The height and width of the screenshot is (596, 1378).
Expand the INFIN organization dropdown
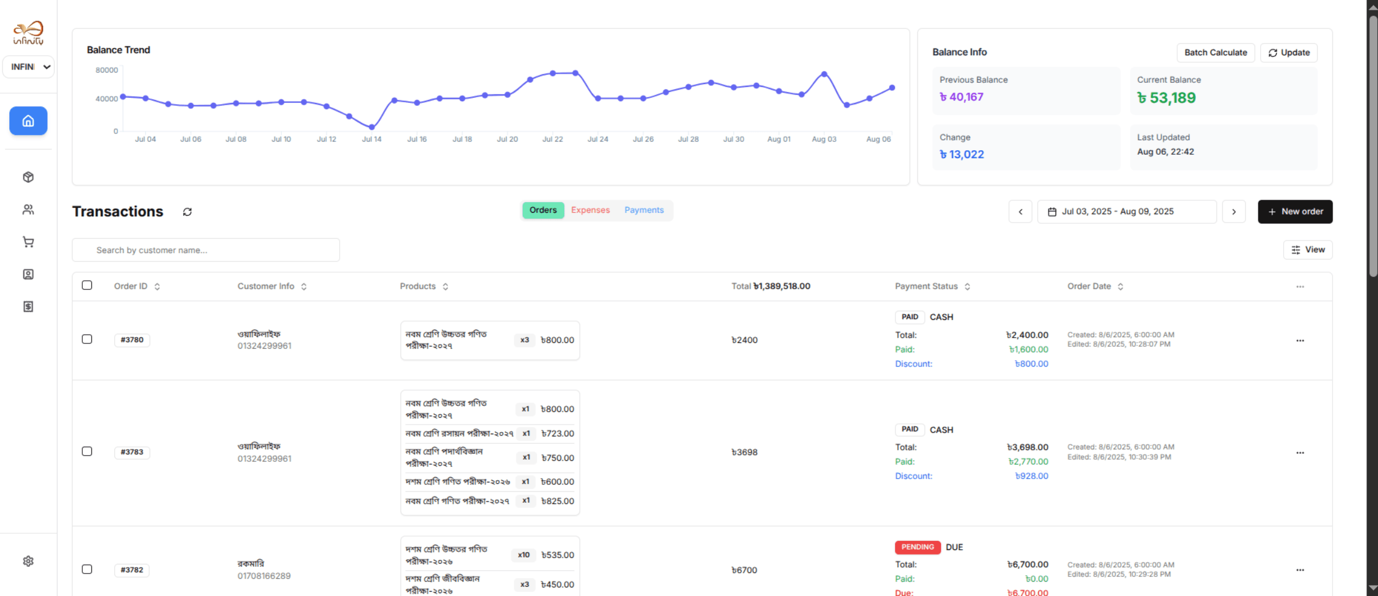pos(29,67)
